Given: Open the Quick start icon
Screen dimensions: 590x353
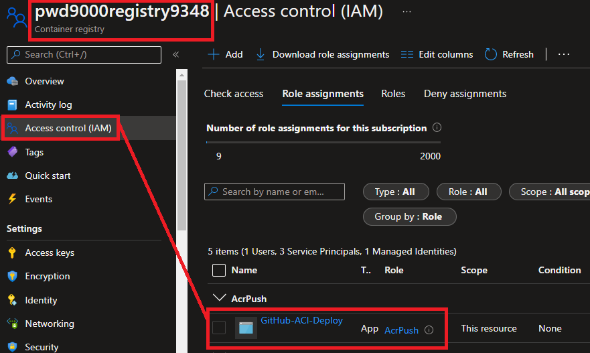Looking at the screenshot, I should pos(13,175).
